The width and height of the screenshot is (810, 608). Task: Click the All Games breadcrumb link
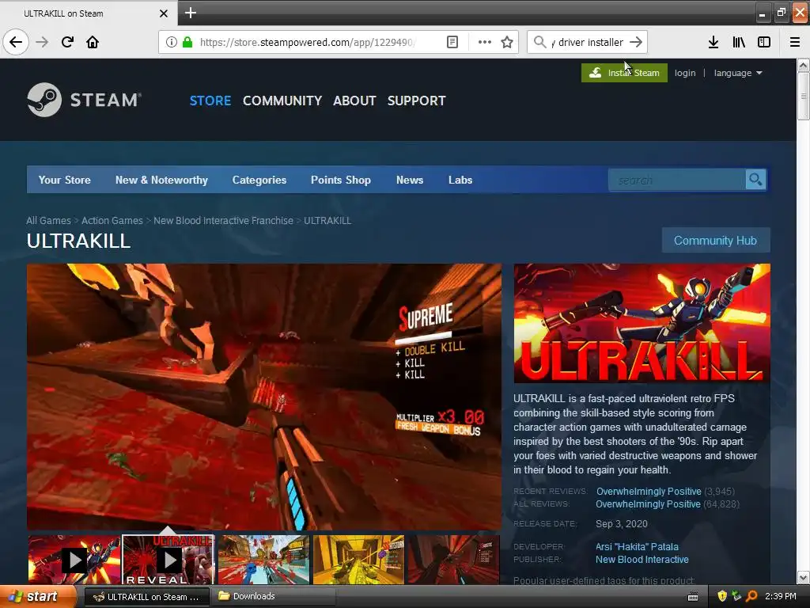tap(48, 221)
